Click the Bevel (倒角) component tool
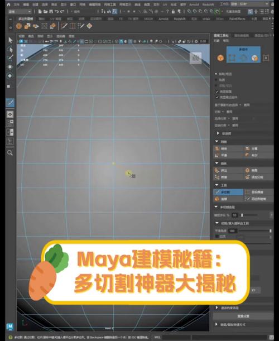 click(x=258, y=171)
